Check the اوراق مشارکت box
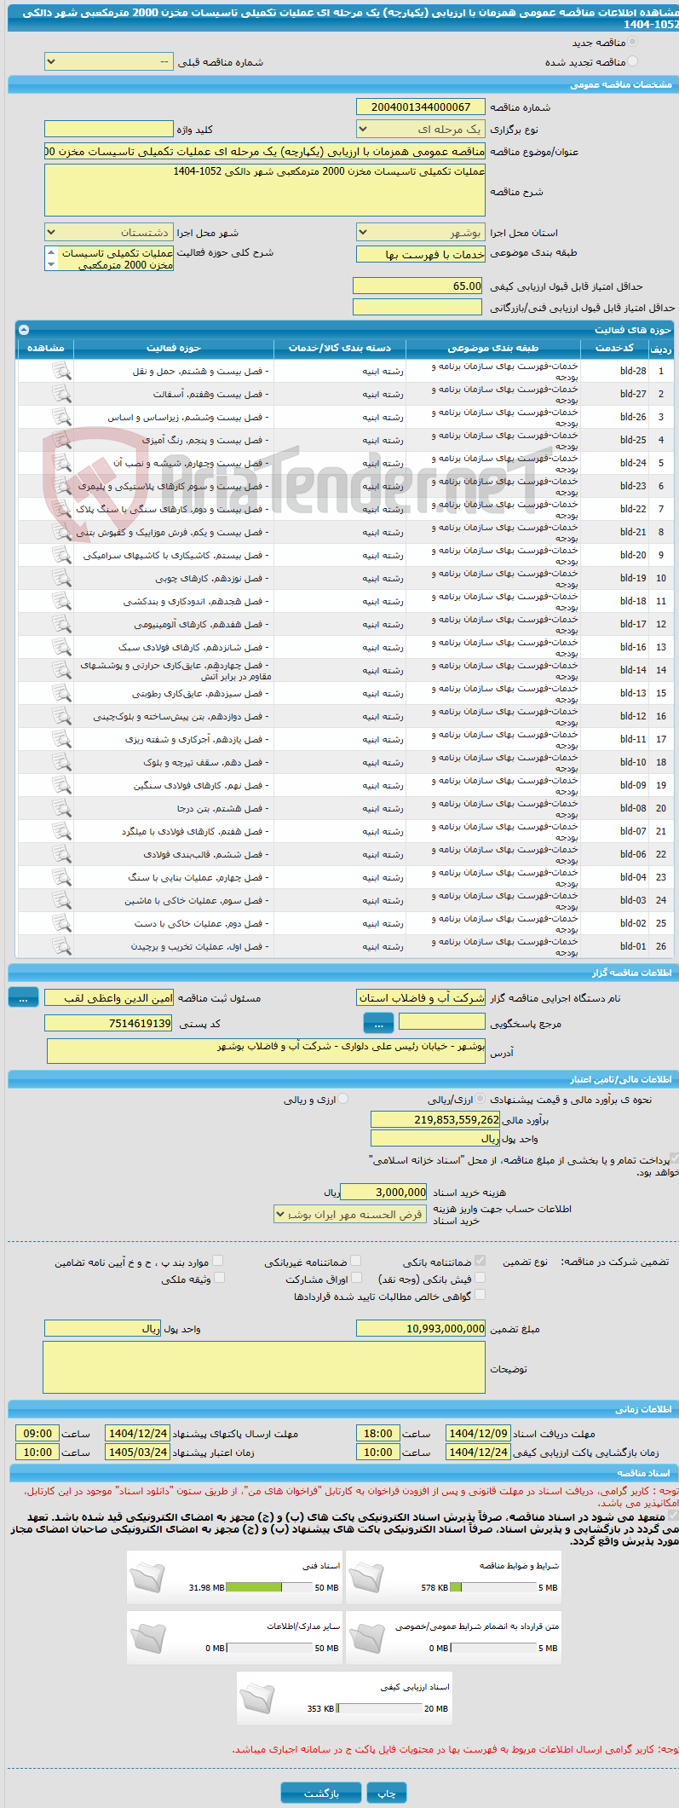This screenshot has height=1808, width=679. [x=356, y=1278]
